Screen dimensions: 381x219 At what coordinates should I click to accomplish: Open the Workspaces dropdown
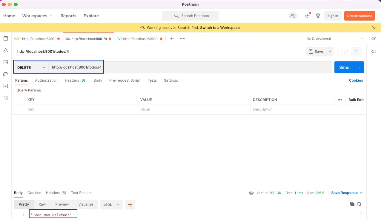point(38,16)
